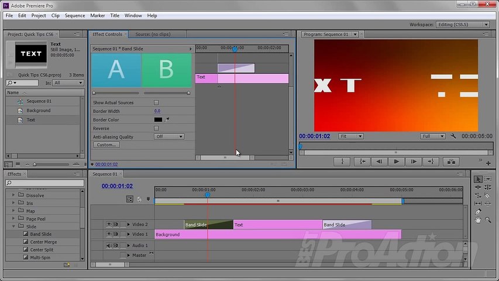Select the Pen tool
Viewport: 499px width, 281px height.
pos(478,211)
